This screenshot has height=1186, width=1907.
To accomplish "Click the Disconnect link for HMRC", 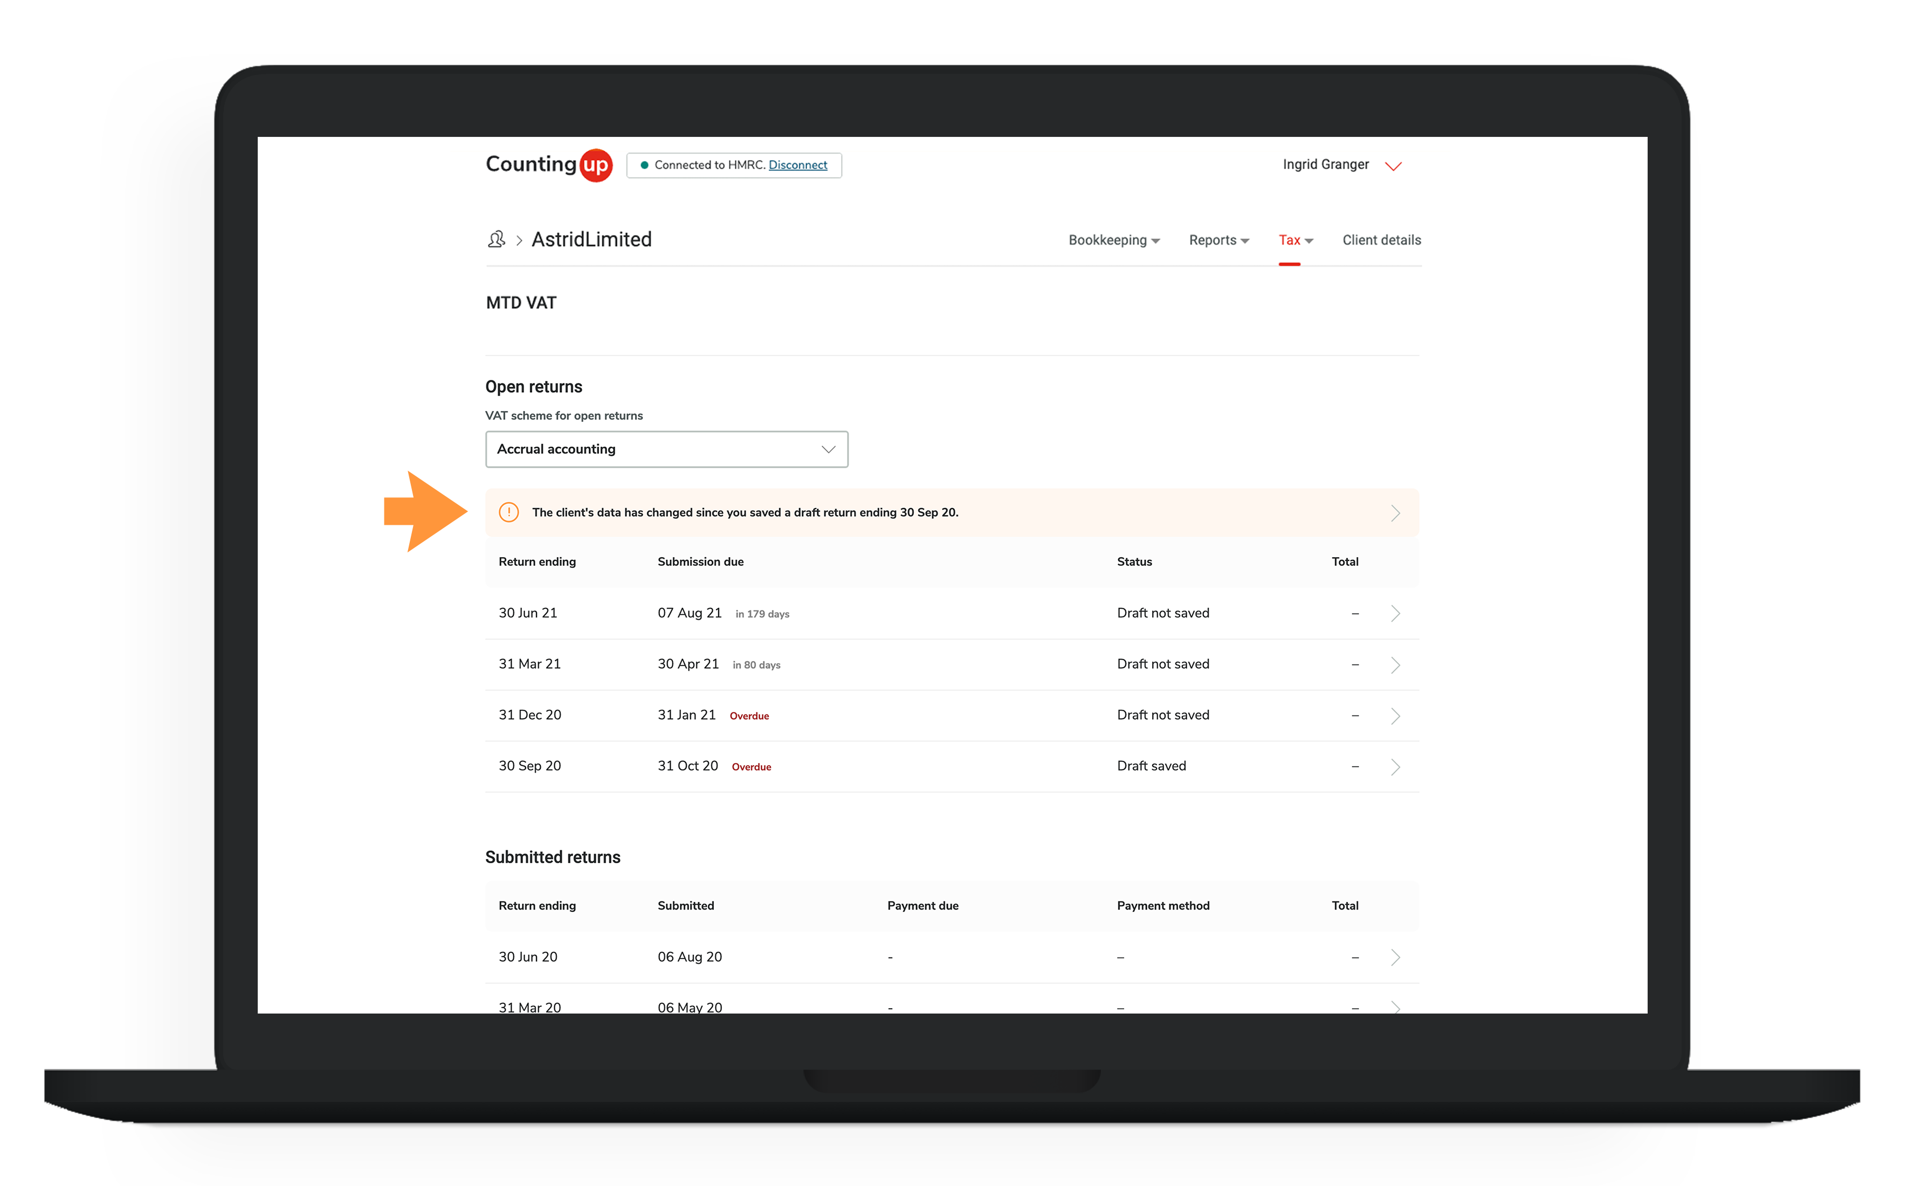I will (797, 165).
